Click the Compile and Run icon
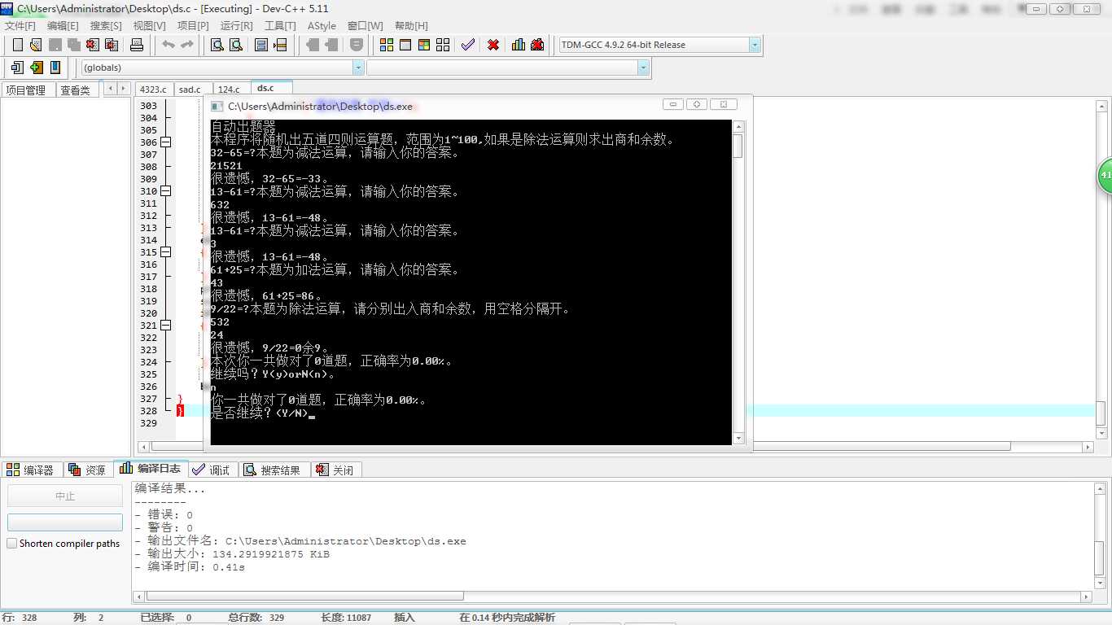Screen dimensions: 1112x625 (x=424, y=45)
